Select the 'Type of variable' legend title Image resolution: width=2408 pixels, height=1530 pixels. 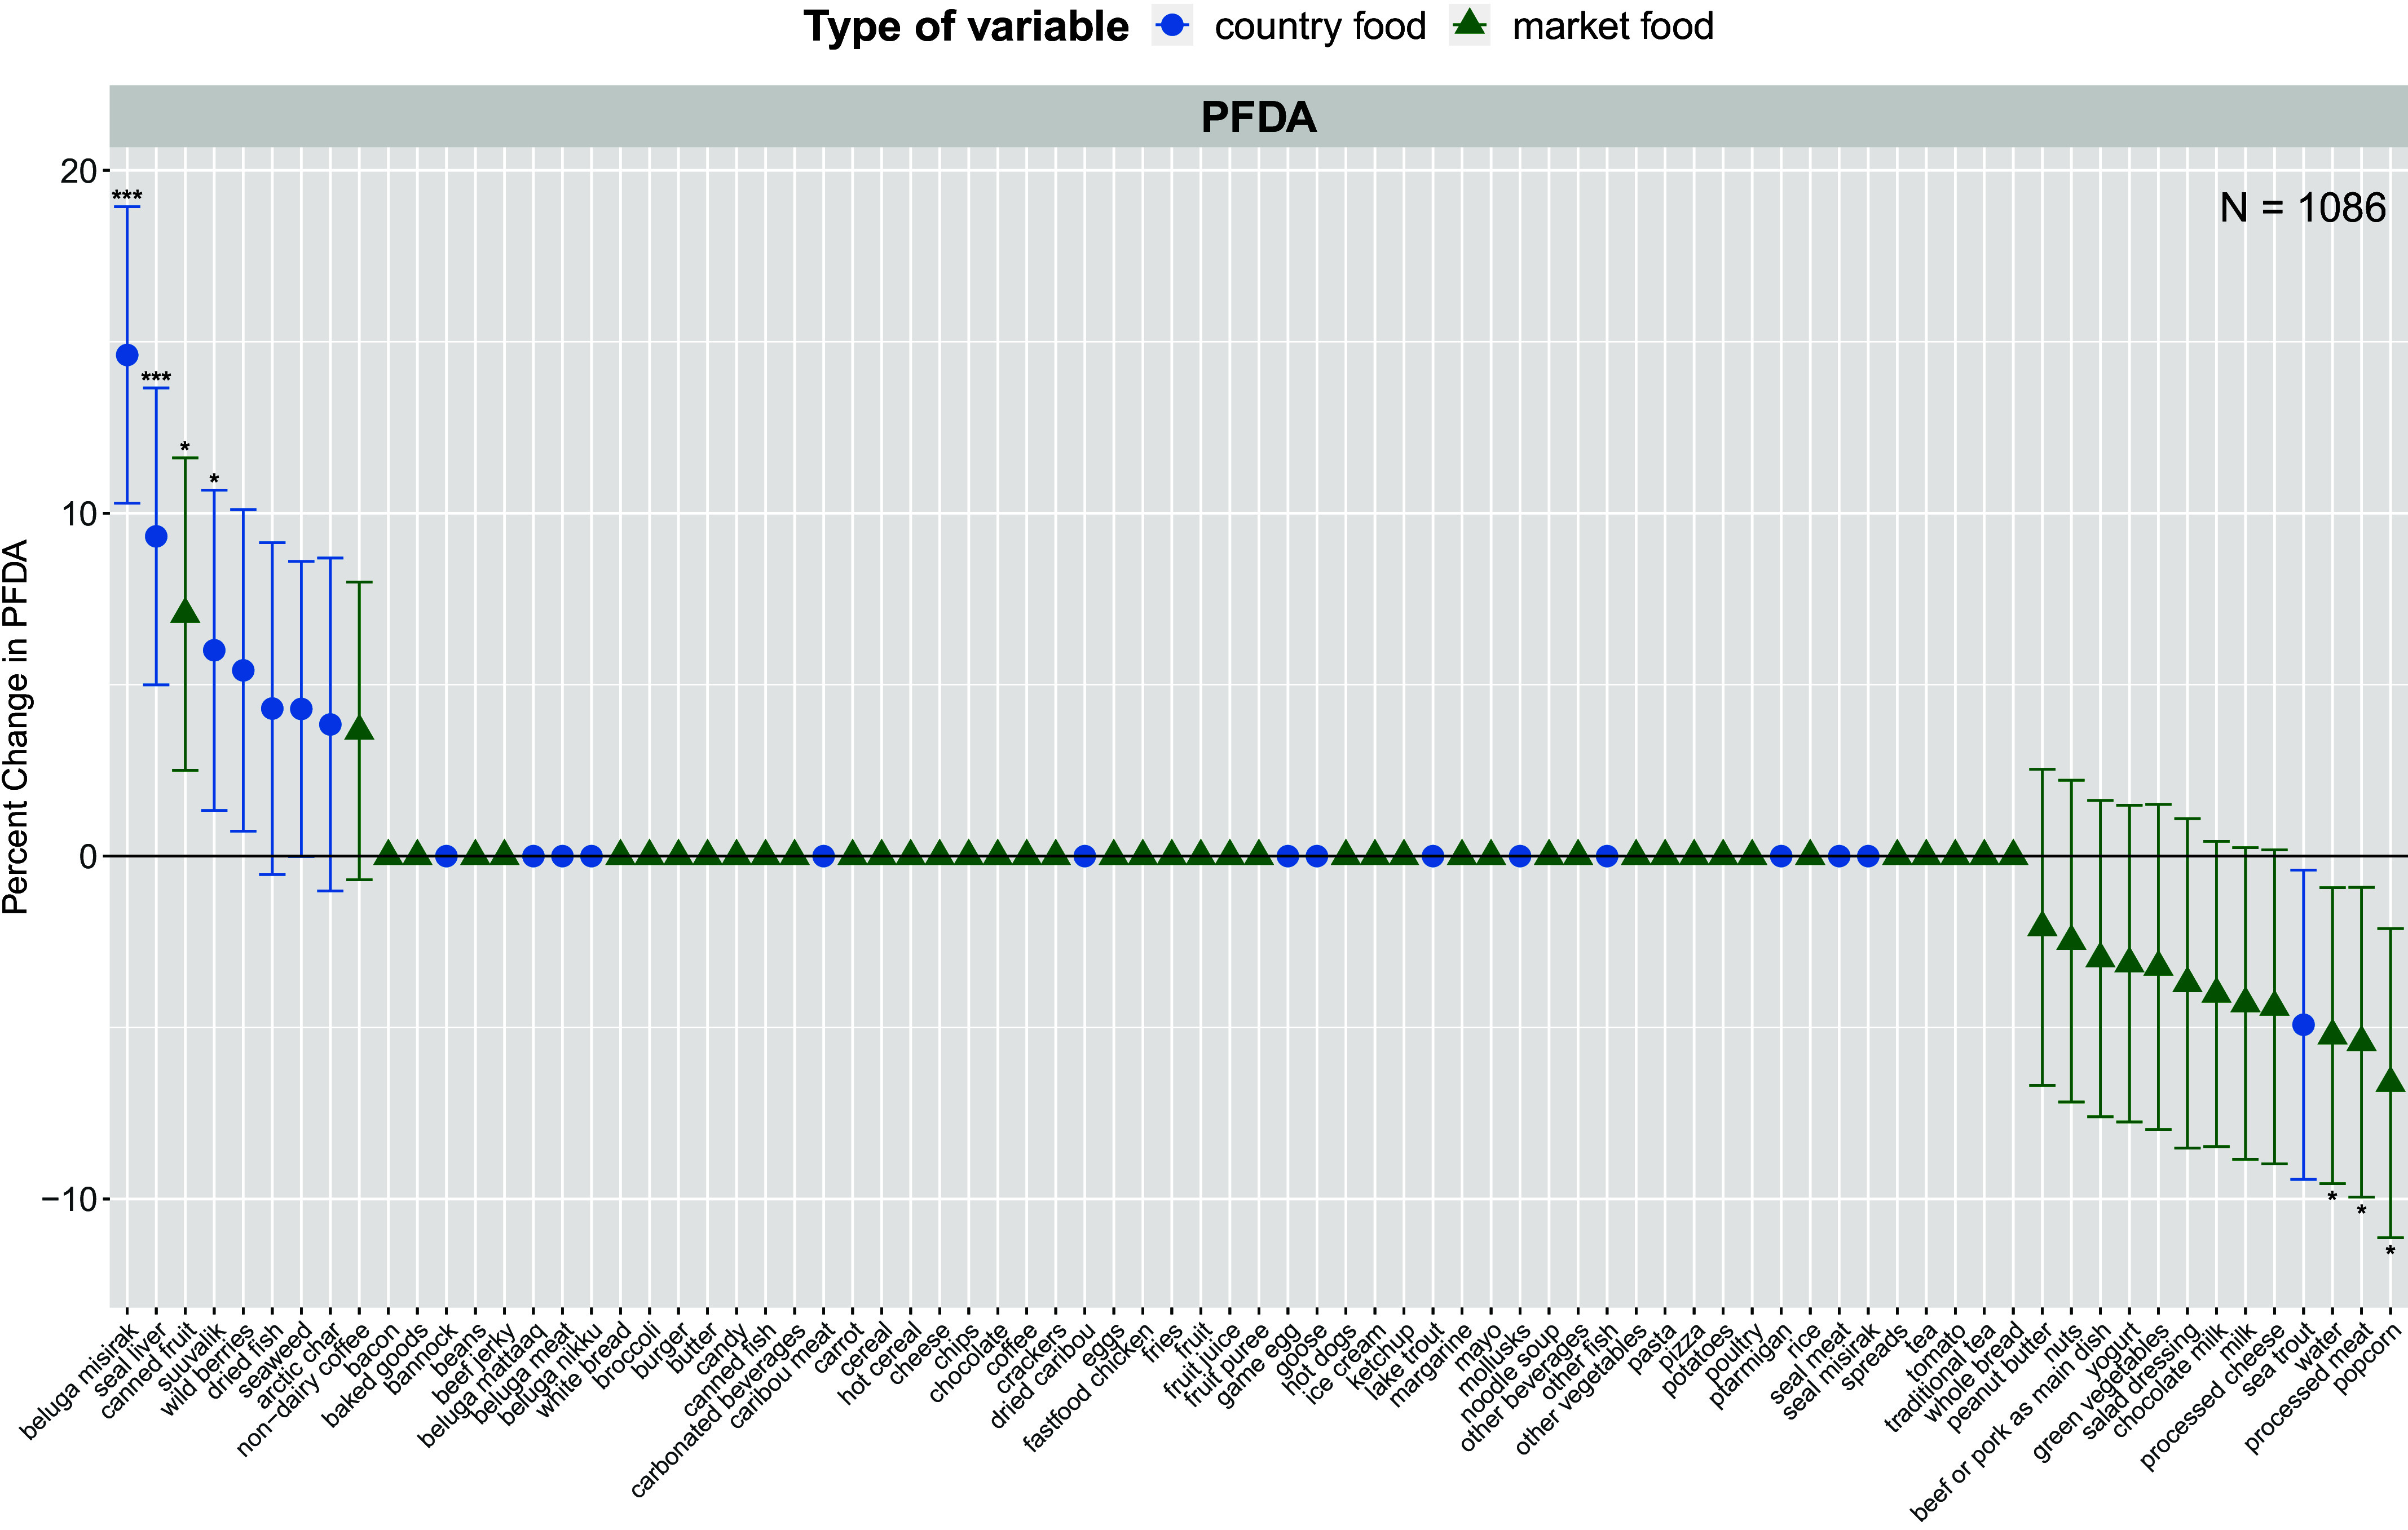click(x=966, y=27)
